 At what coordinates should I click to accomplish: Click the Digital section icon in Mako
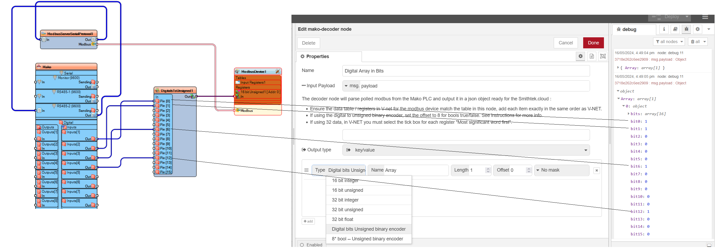click(61, 123)
